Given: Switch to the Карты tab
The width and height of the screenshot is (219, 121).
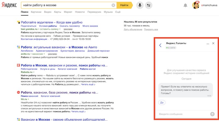Looking at the screenshot, I should click(x=57, y=12).
